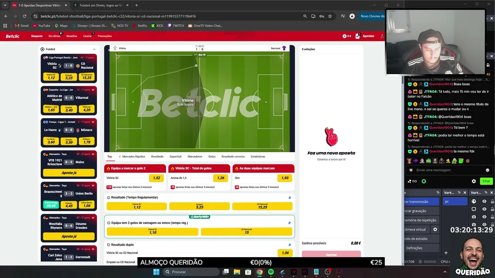Open the Gmail bookmark
The height and width of the screenshot is (278, 495).
pyautogui.click(x=22, y=26)
